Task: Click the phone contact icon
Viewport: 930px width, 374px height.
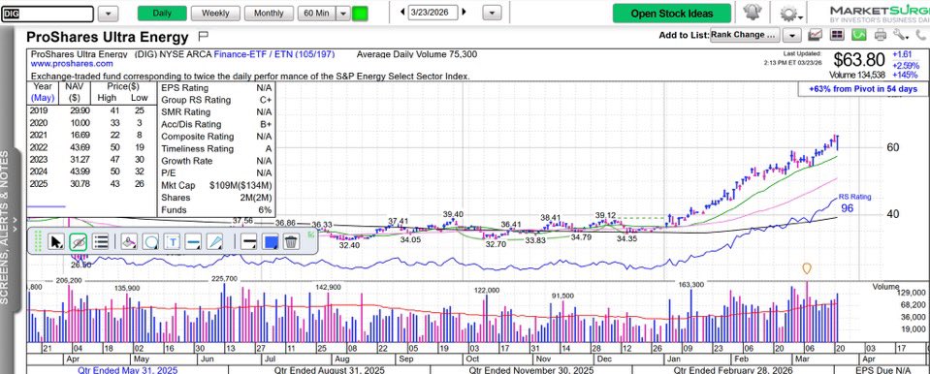Action: pos(920,35)
